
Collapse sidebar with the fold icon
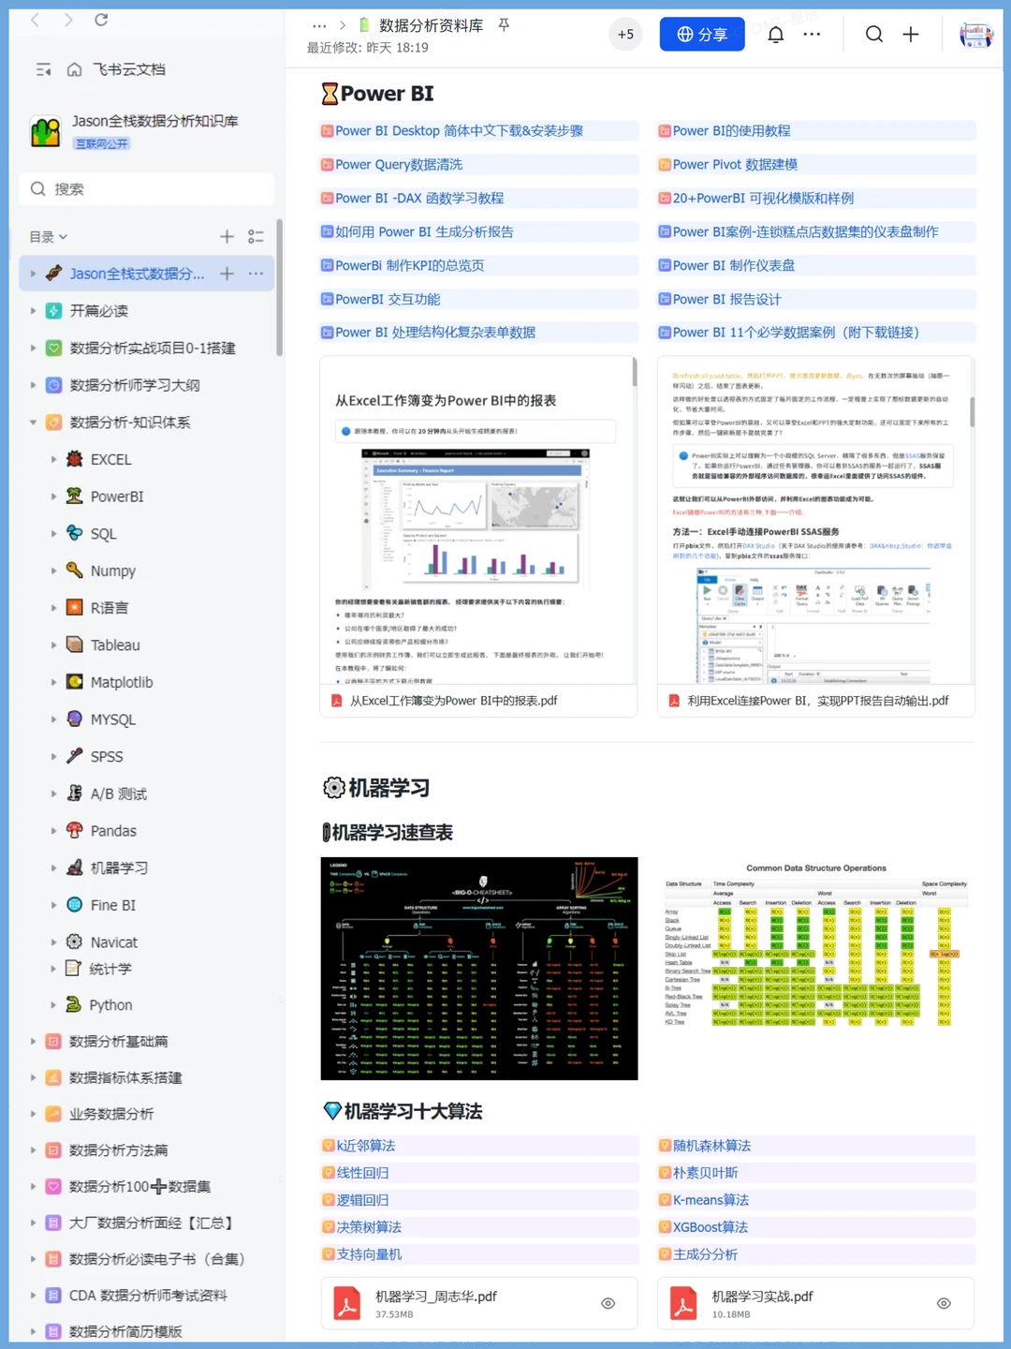43,69
